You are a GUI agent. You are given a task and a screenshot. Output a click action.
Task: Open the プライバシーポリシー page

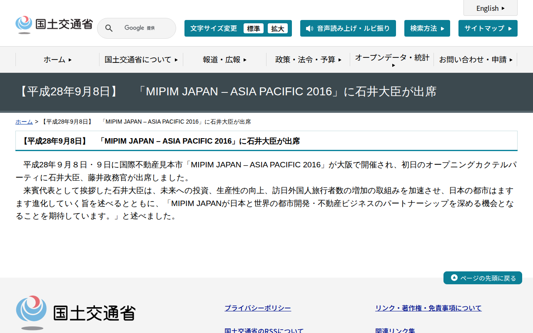click(257, 308)
